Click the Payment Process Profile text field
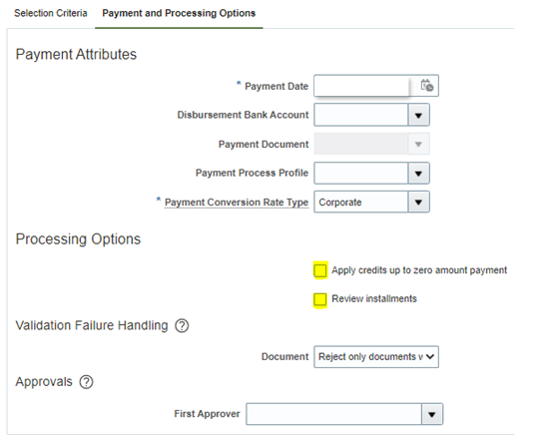 coord(361,173)
